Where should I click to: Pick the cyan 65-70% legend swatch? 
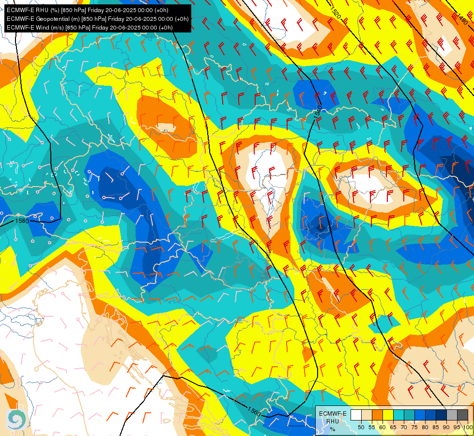[x=398, y=415]
